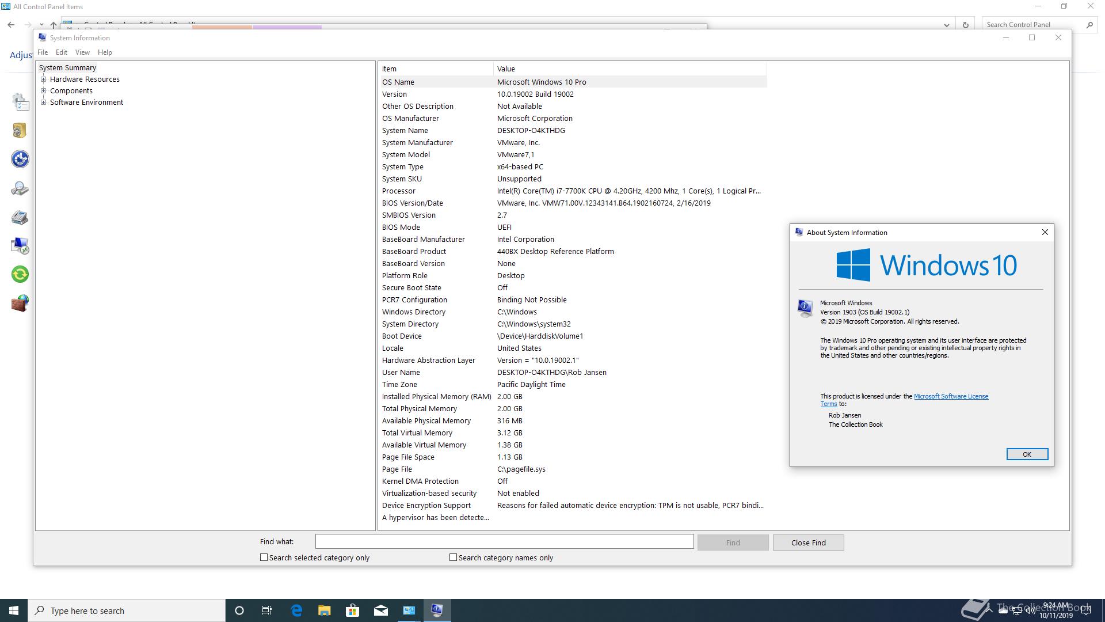Click the Search Control Panel box
The height and width of the screenshot is (622, 1105).
coord(1038,25)
